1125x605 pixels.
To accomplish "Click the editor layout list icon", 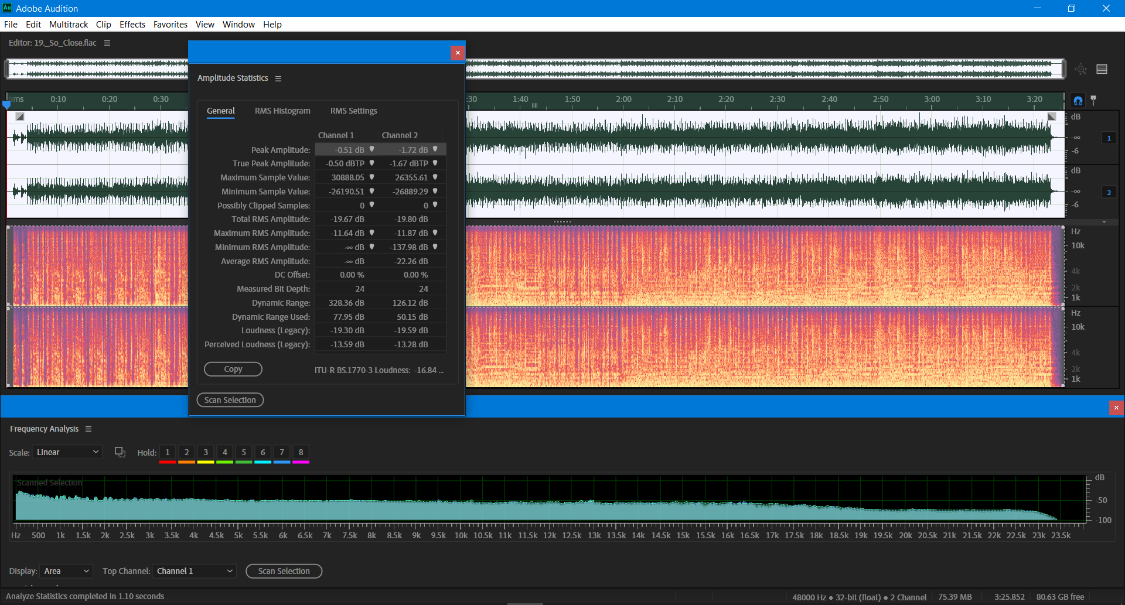I will [1102, 69].
